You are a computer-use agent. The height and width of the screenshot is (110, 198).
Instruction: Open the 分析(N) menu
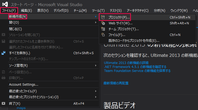[159, 10]
